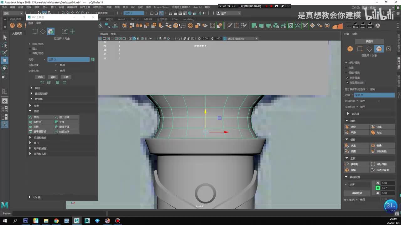The image size is (401, 225).
Task: Click 多切割 Multi-Cut button
Action: click(x=356, y=164)
